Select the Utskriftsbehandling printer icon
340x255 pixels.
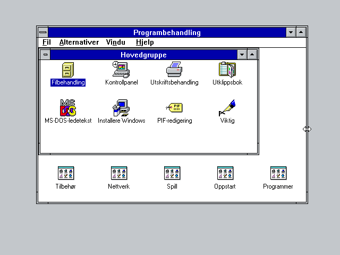point(174,70)
